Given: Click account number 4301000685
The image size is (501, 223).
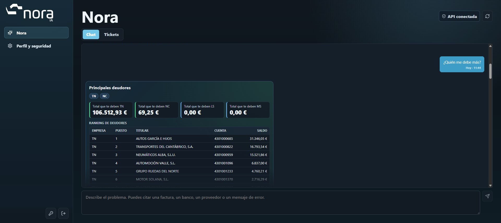Looking at the screenshot, I should [x=224, y=139].
